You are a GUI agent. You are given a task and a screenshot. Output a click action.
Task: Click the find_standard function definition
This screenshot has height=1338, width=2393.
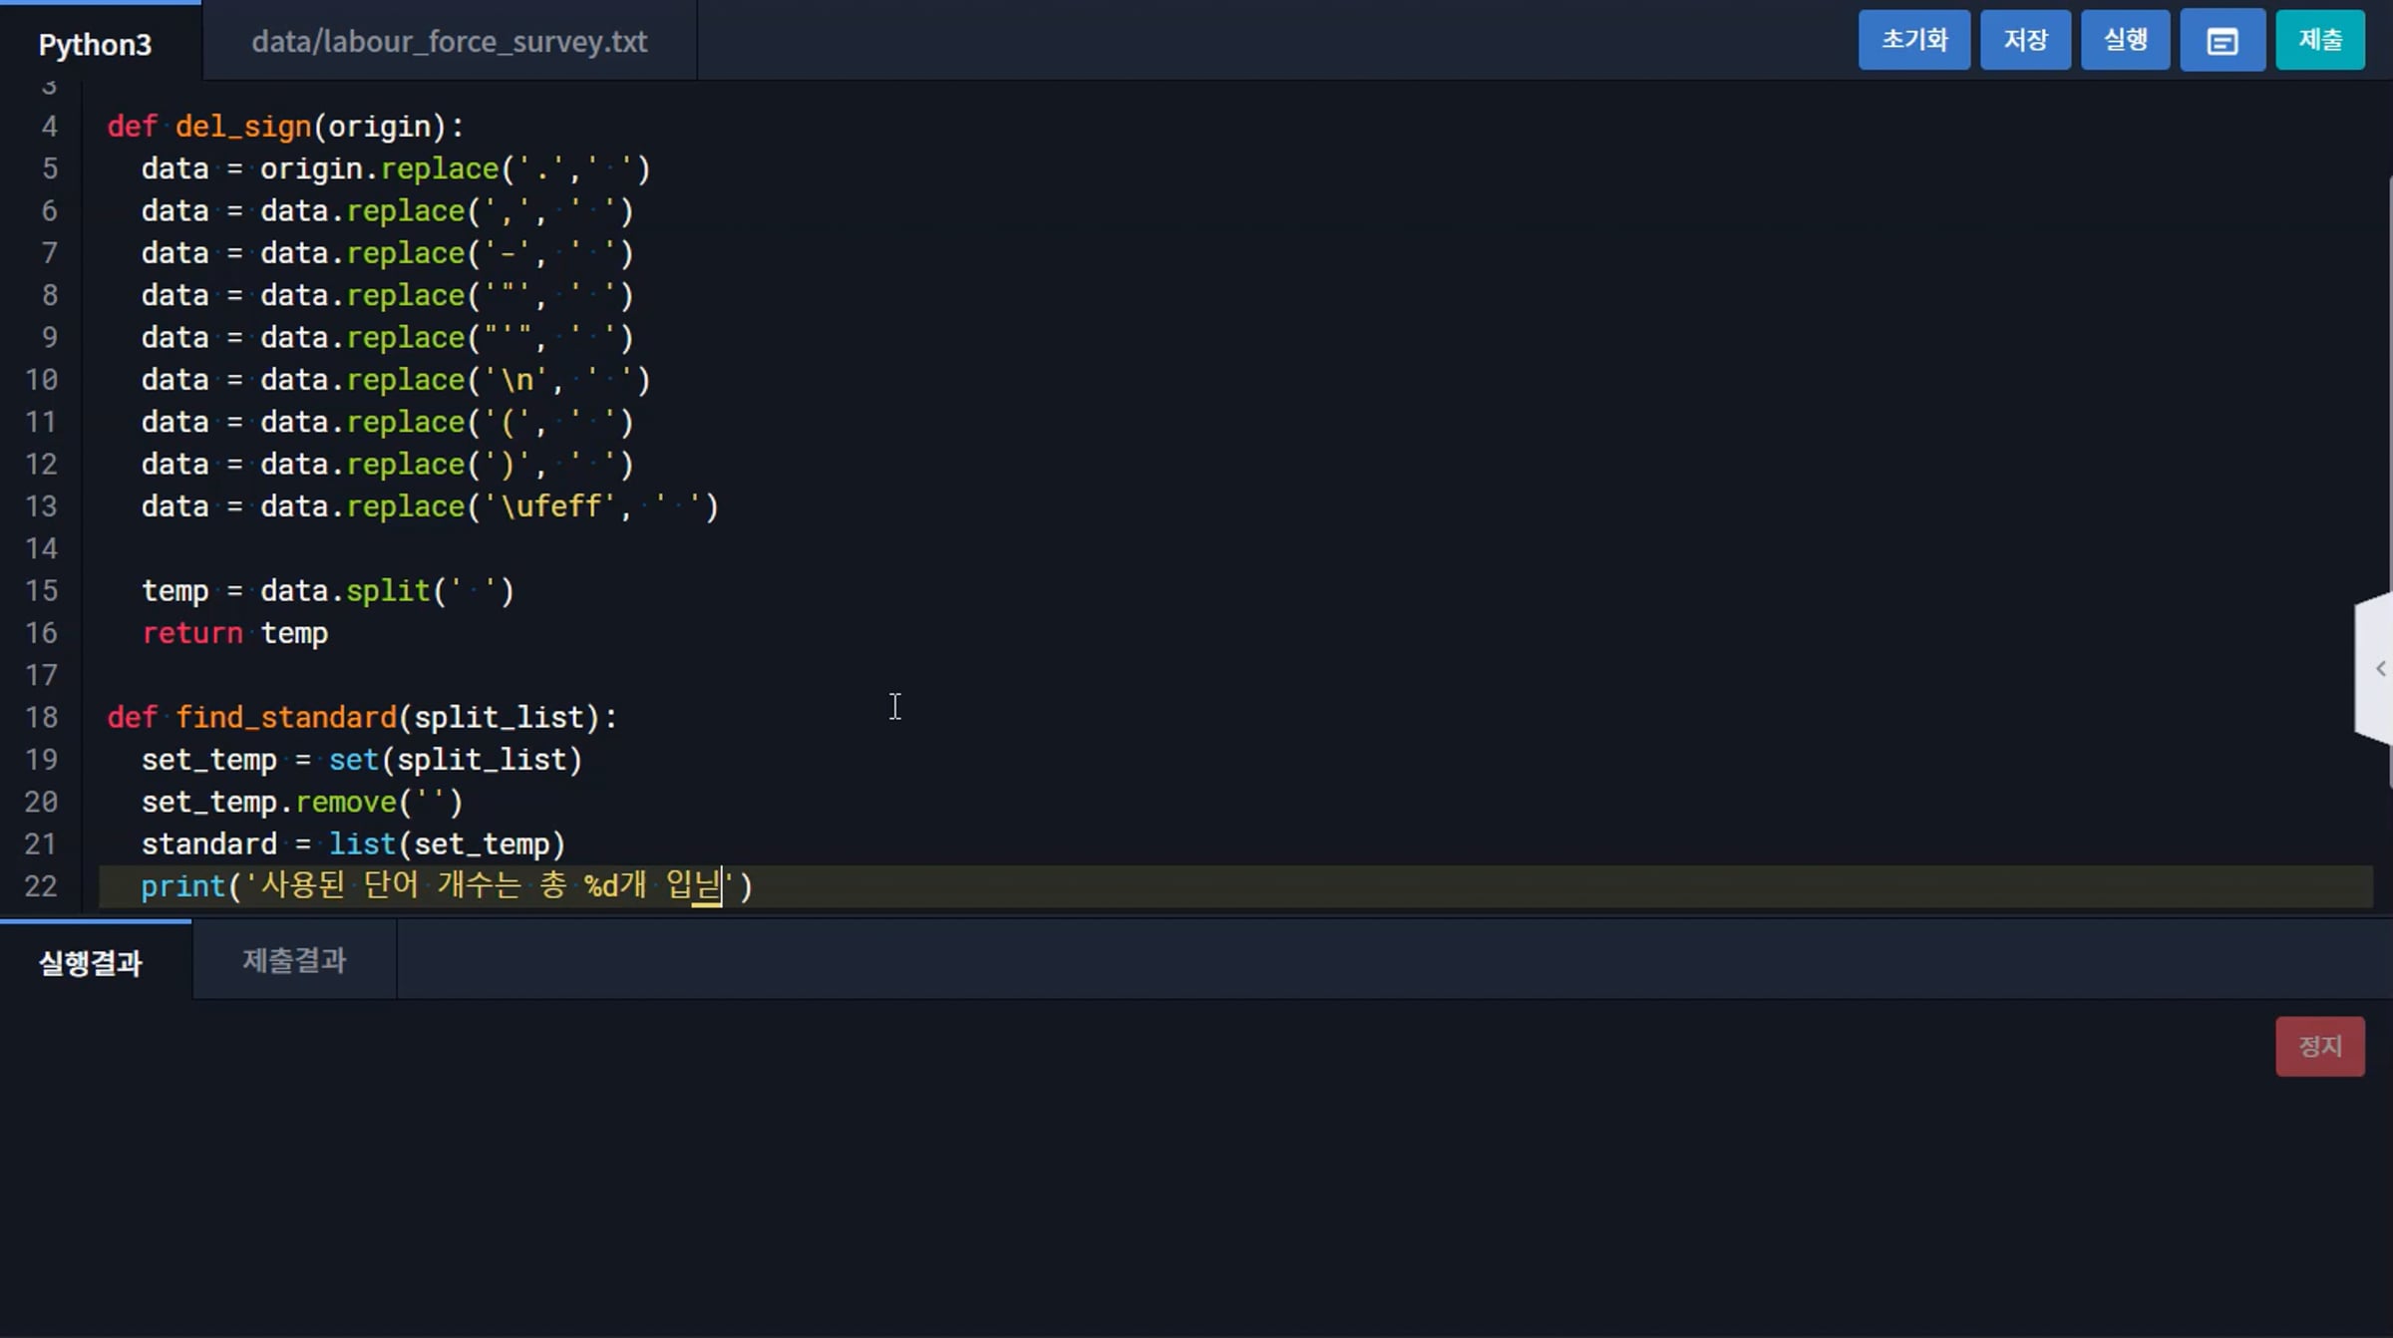(x=286, y=718)
